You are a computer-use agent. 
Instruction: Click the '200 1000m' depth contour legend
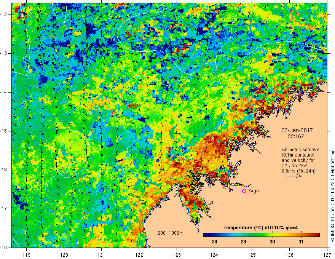(x=170, y=233)
